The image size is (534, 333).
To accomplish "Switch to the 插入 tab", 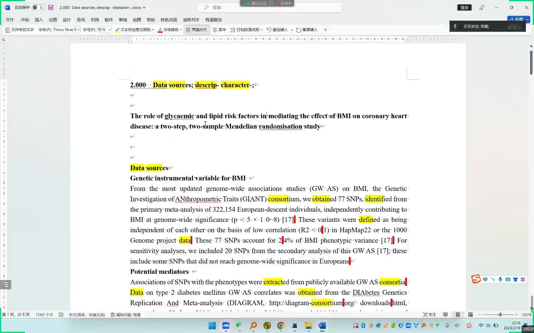I will (39, 20).
